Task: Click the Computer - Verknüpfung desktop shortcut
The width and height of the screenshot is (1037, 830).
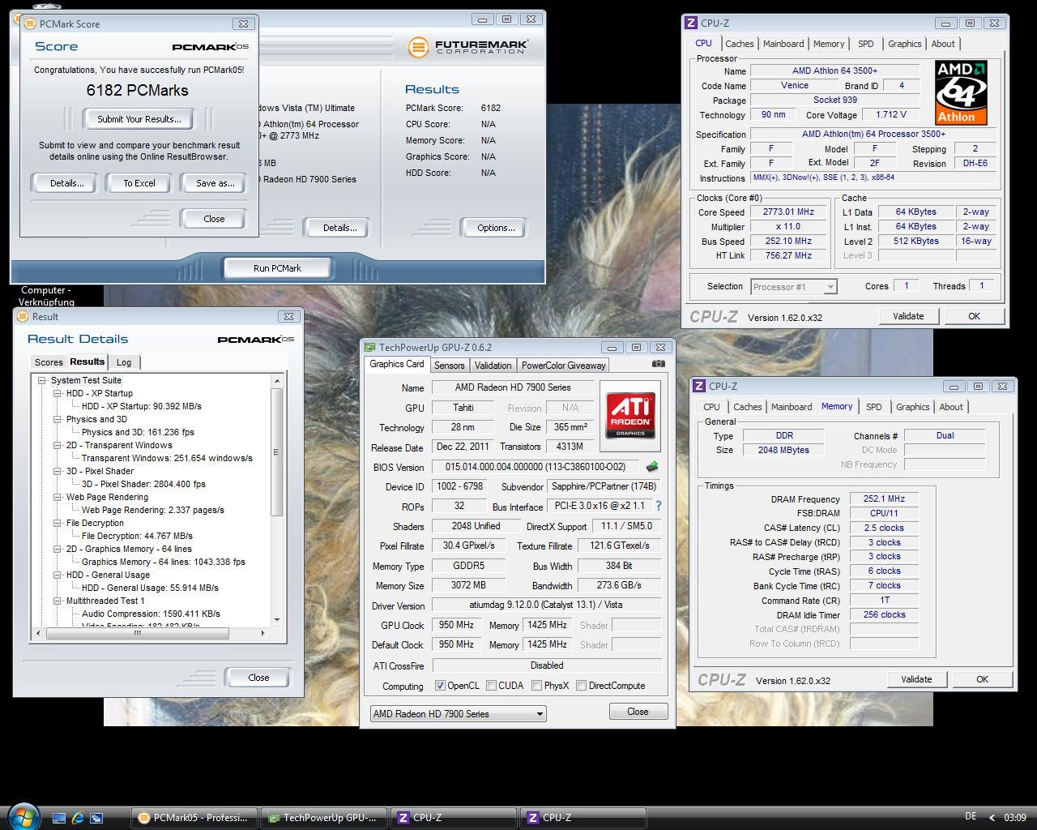Action: (45, 296)
